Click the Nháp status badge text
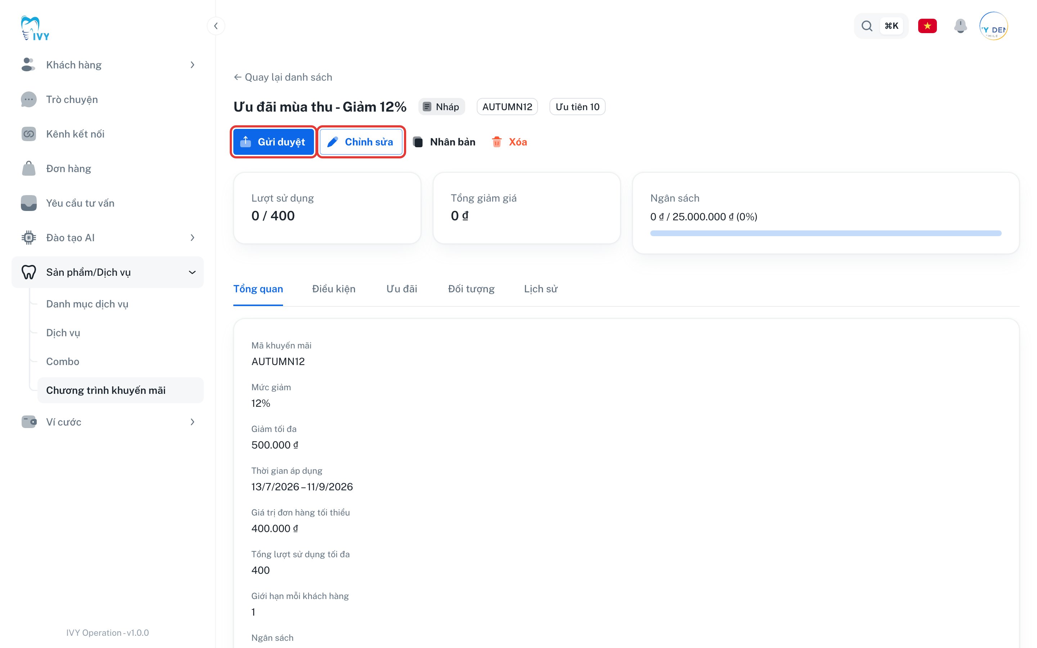Screen dimensions: 1037x648 click(x=447, y=107)
